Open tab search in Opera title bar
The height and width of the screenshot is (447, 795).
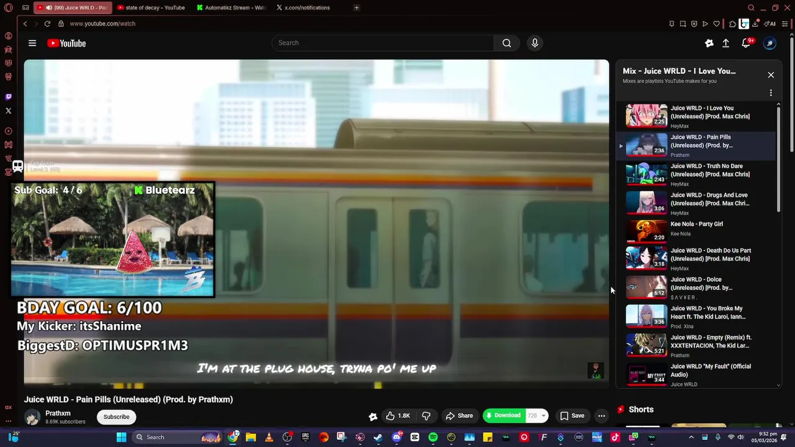click(751, 8)
